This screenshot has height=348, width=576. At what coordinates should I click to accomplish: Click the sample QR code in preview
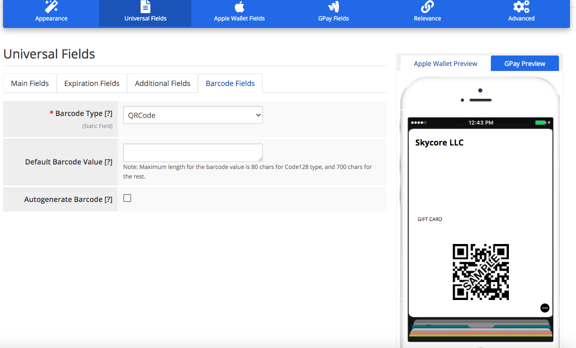480,271
